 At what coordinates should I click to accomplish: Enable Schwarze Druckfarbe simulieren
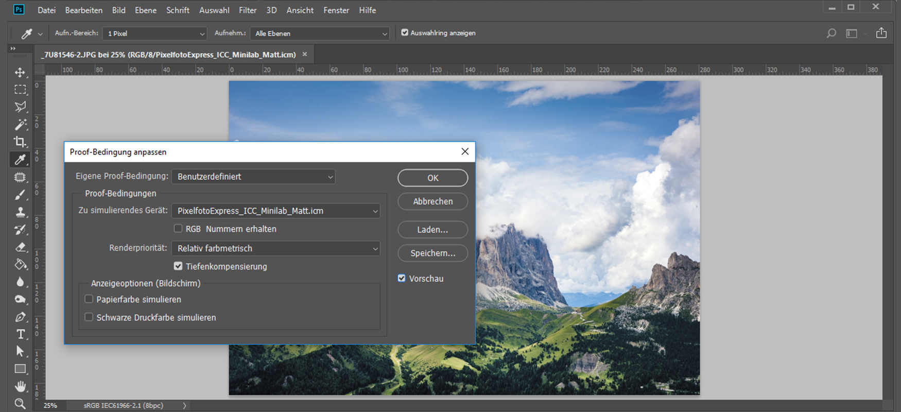click(89, 317)
